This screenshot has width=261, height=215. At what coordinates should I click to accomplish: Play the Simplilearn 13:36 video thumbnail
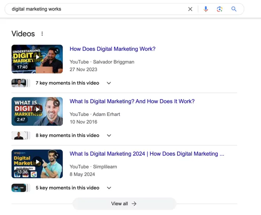click(37, 164)
